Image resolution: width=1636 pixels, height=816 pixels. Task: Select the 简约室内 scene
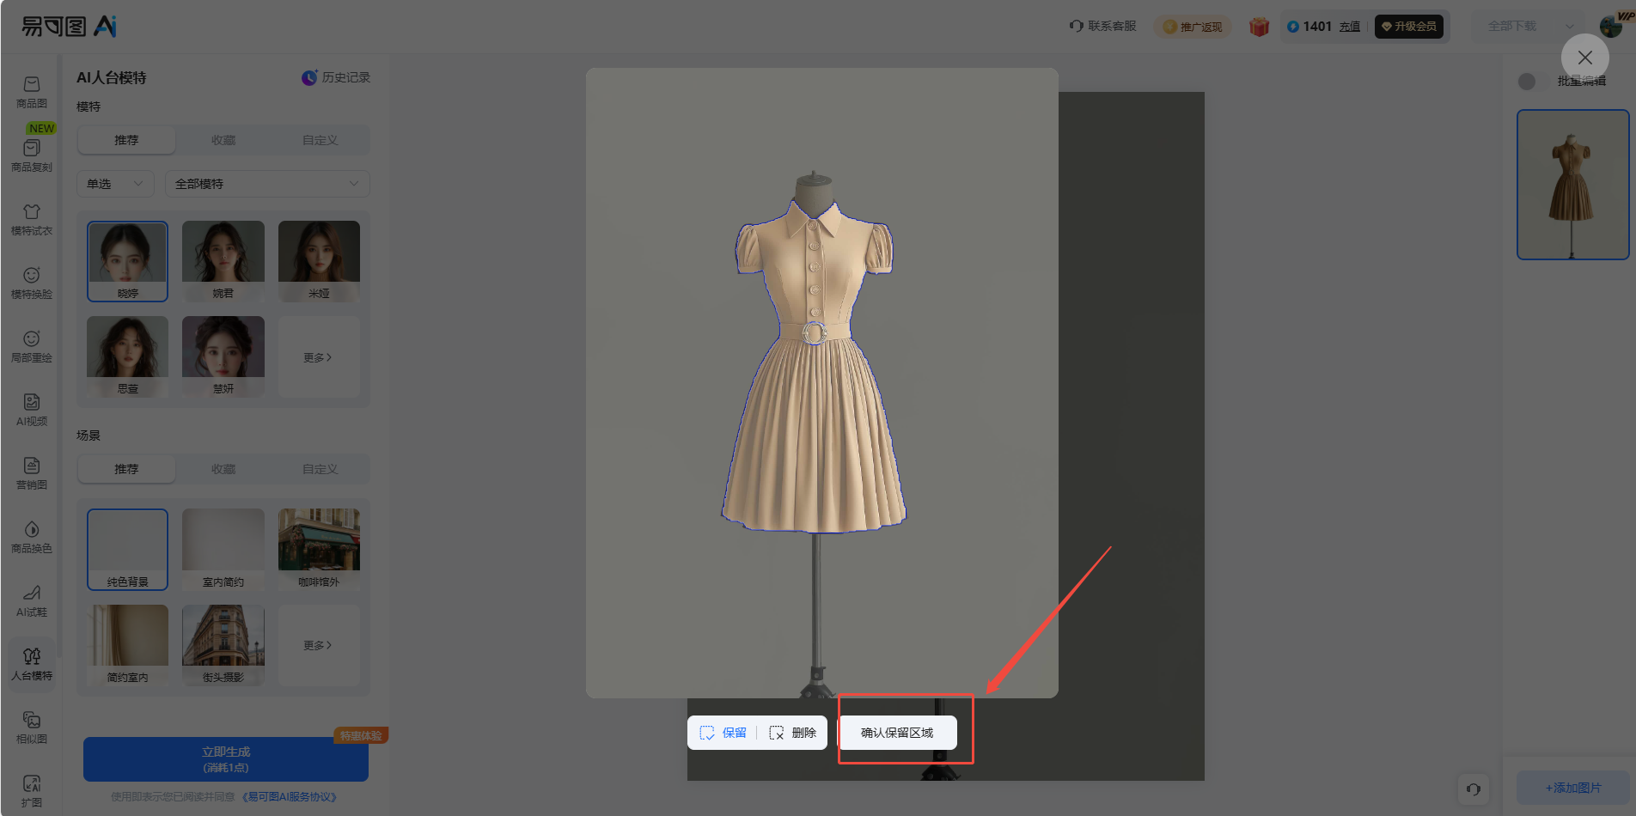tap(127, 645)
